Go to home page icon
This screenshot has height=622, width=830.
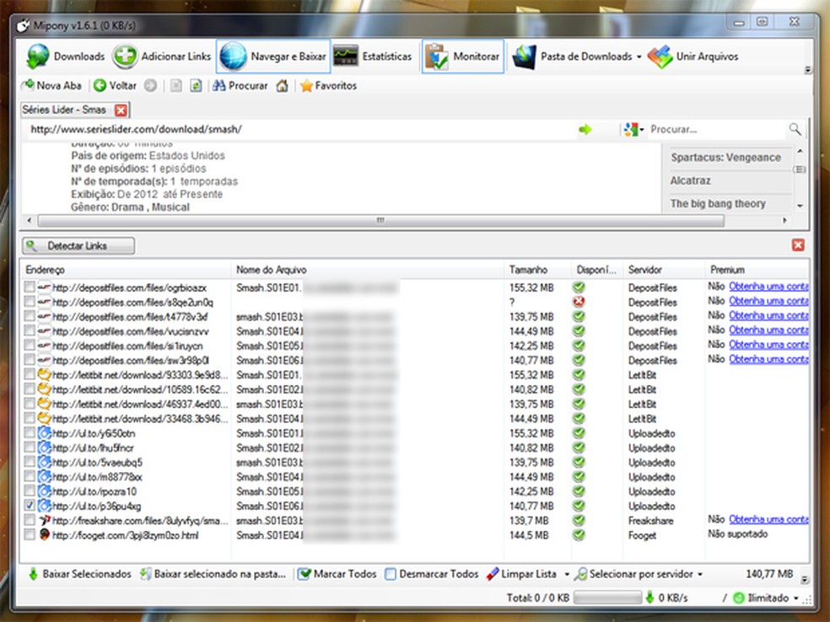pyautogui.click(x=282, y=86)
